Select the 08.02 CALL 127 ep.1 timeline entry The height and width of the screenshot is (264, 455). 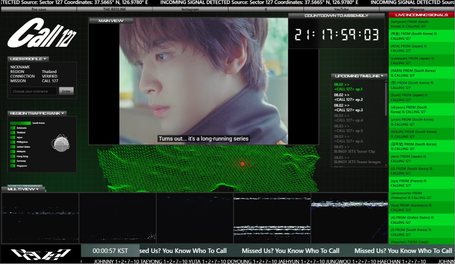pos(348,87)
